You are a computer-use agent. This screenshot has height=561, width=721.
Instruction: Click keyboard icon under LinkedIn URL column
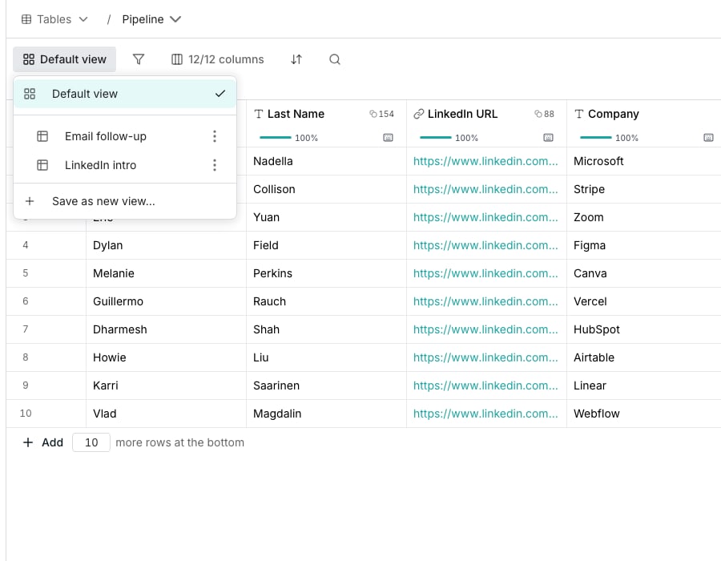tap(548, 138)
